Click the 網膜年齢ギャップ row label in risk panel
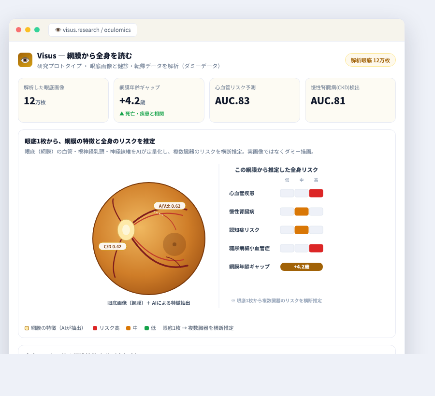Screen dimensions: 435x396 point(249,267)
